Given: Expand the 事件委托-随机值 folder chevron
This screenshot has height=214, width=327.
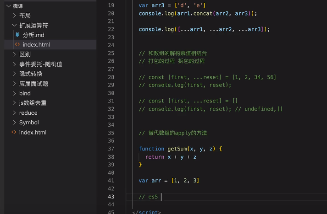Looking at the screenshot, I should [14, 64].
